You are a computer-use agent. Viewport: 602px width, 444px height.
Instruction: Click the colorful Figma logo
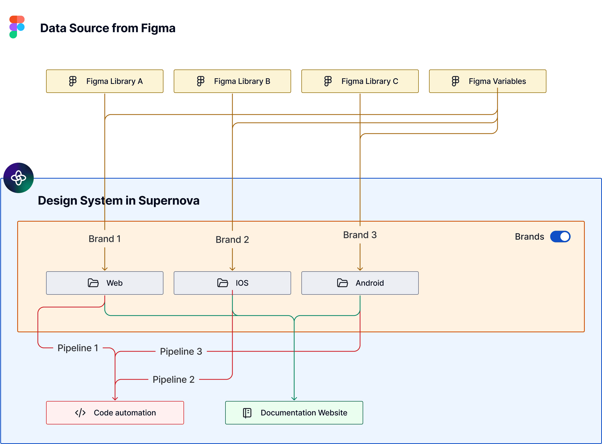(17, 27)
